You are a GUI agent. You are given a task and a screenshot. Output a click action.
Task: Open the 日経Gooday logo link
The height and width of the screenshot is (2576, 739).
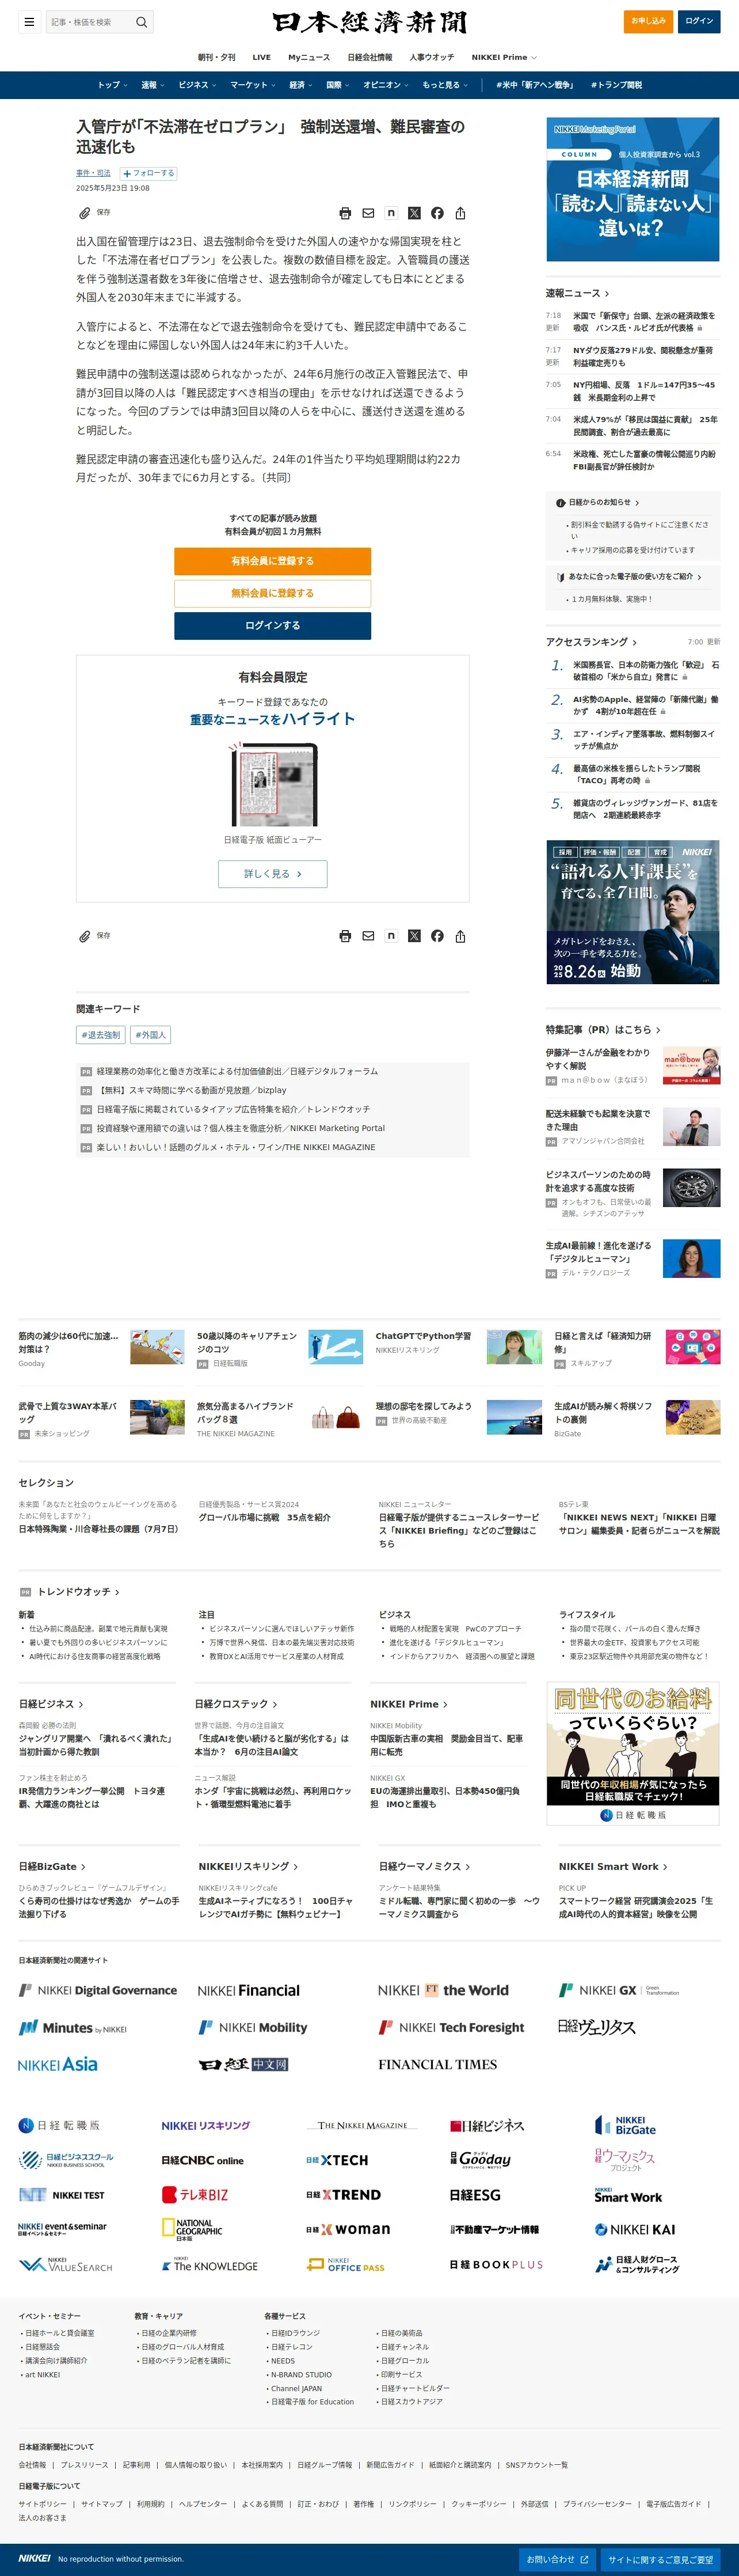[480, 2160]
